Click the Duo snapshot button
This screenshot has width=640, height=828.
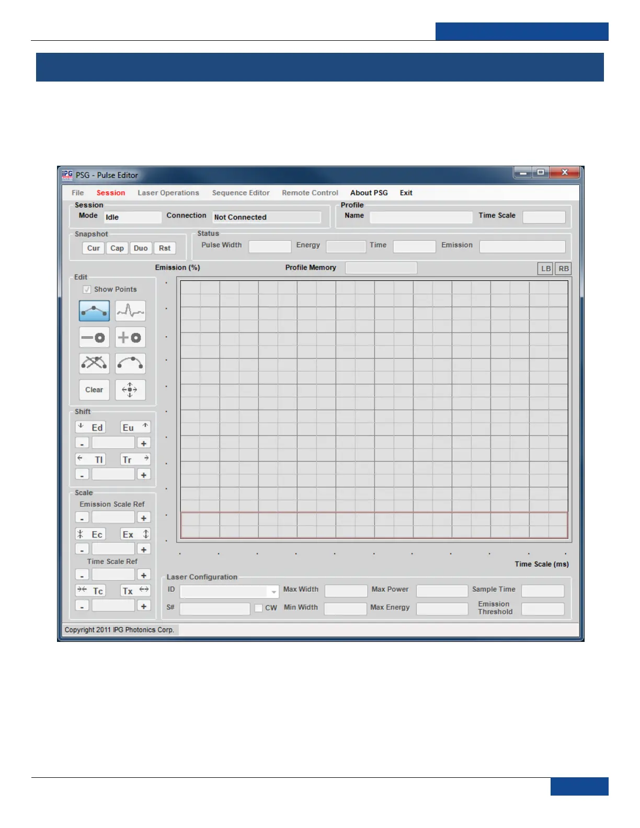click(x=141, y=248)
